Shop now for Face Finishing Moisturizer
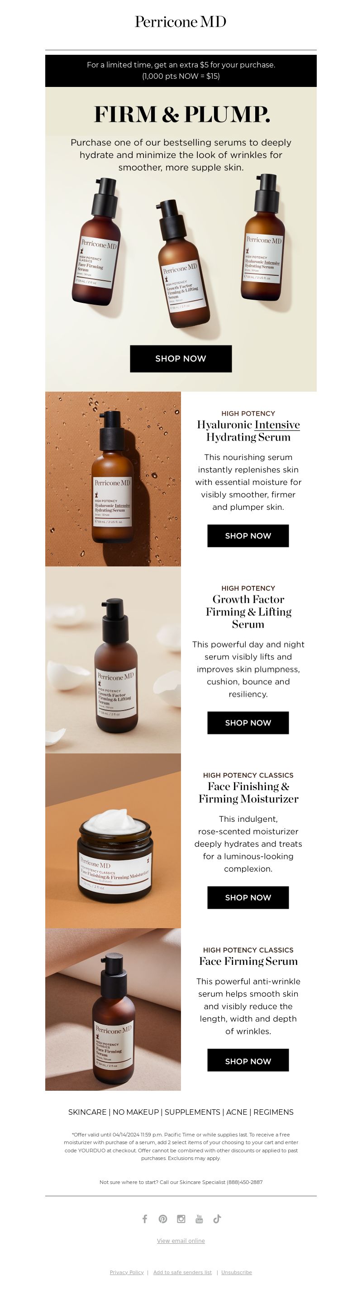Viewport: 362px width, 1304px height. [248, 897]
